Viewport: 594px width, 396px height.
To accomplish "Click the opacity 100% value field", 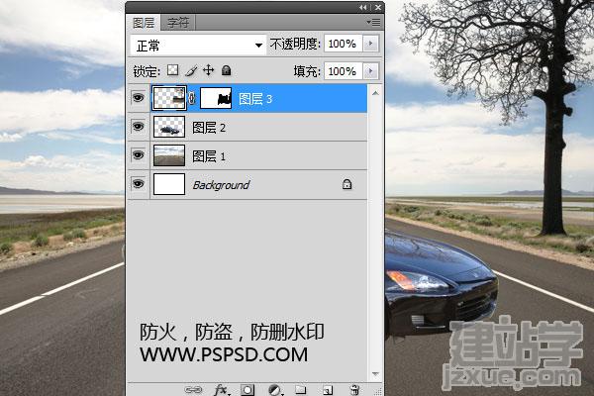I will coord(344,44).
